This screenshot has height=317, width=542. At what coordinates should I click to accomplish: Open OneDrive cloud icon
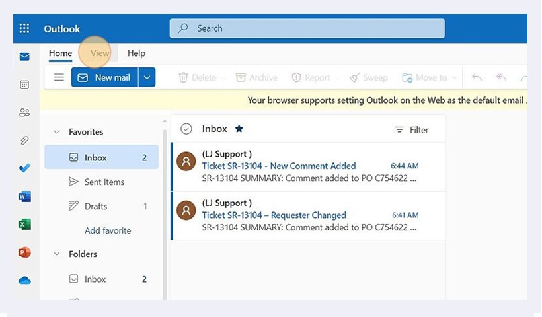(24, 281)
